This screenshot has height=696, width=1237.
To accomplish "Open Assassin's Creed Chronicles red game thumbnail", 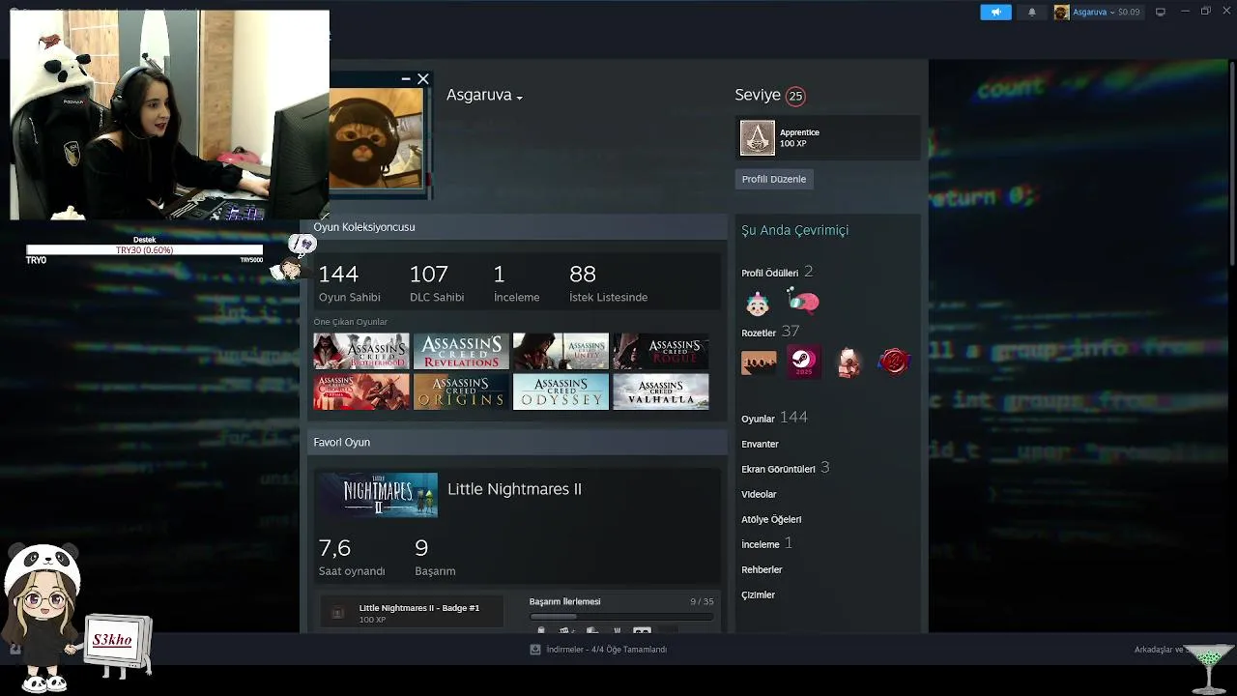I will point(361,391).
